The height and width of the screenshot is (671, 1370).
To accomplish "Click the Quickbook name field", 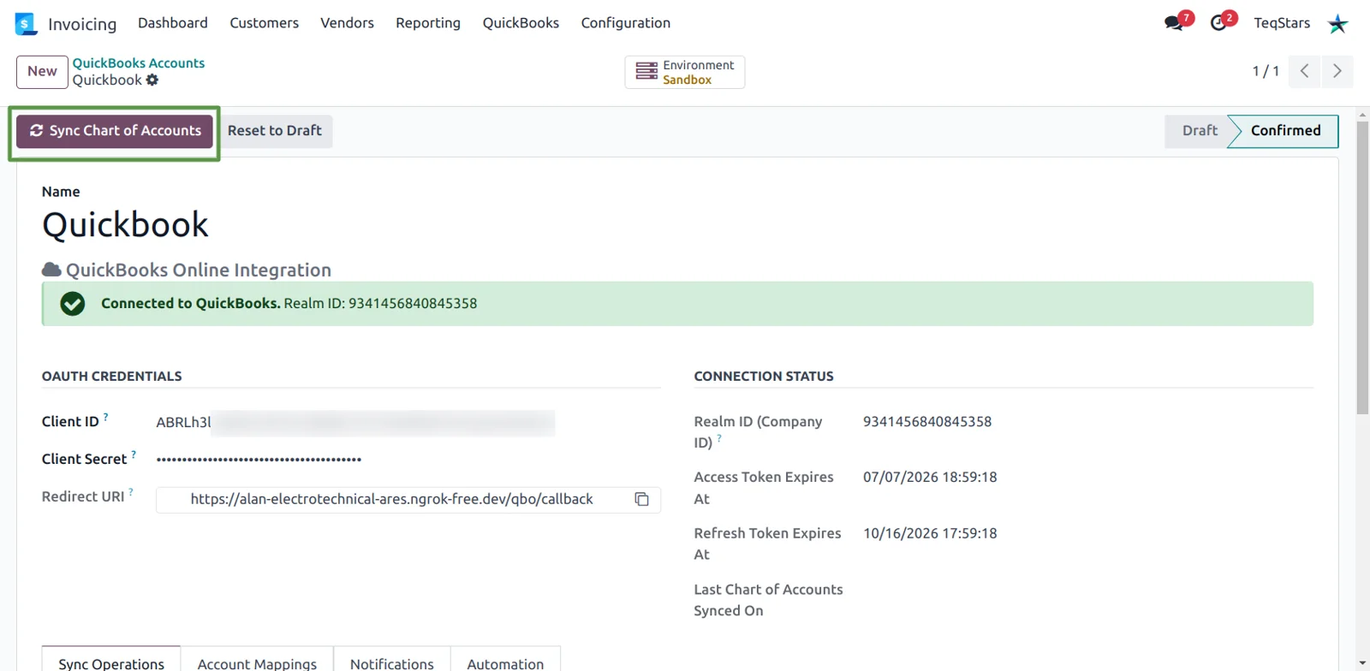I will point(125,225).
